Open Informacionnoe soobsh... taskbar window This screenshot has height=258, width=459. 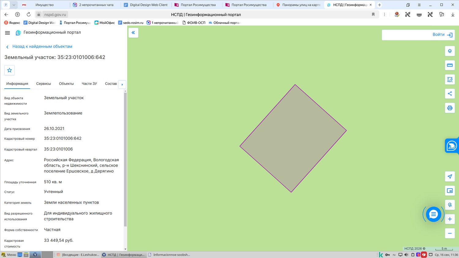pyautogui.click(x=169, y=255)
